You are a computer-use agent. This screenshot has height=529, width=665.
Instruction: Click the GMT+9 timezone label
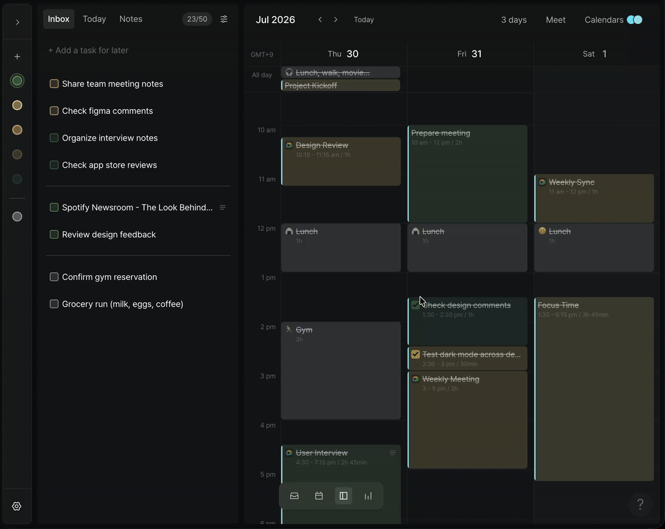point(262,54)
